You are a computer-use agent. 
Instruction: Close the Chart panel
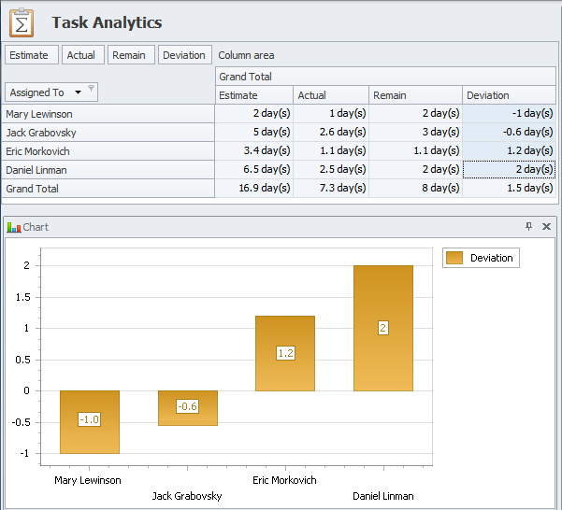[x=547, y=227]
